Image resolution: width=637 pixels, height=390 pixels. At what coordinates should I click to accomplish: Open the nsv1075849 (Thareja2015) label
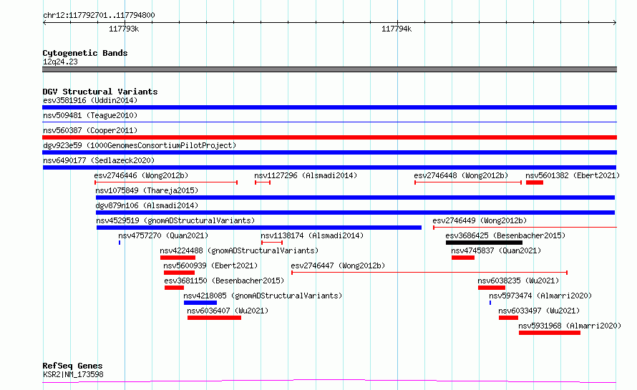tap(147, 190)
